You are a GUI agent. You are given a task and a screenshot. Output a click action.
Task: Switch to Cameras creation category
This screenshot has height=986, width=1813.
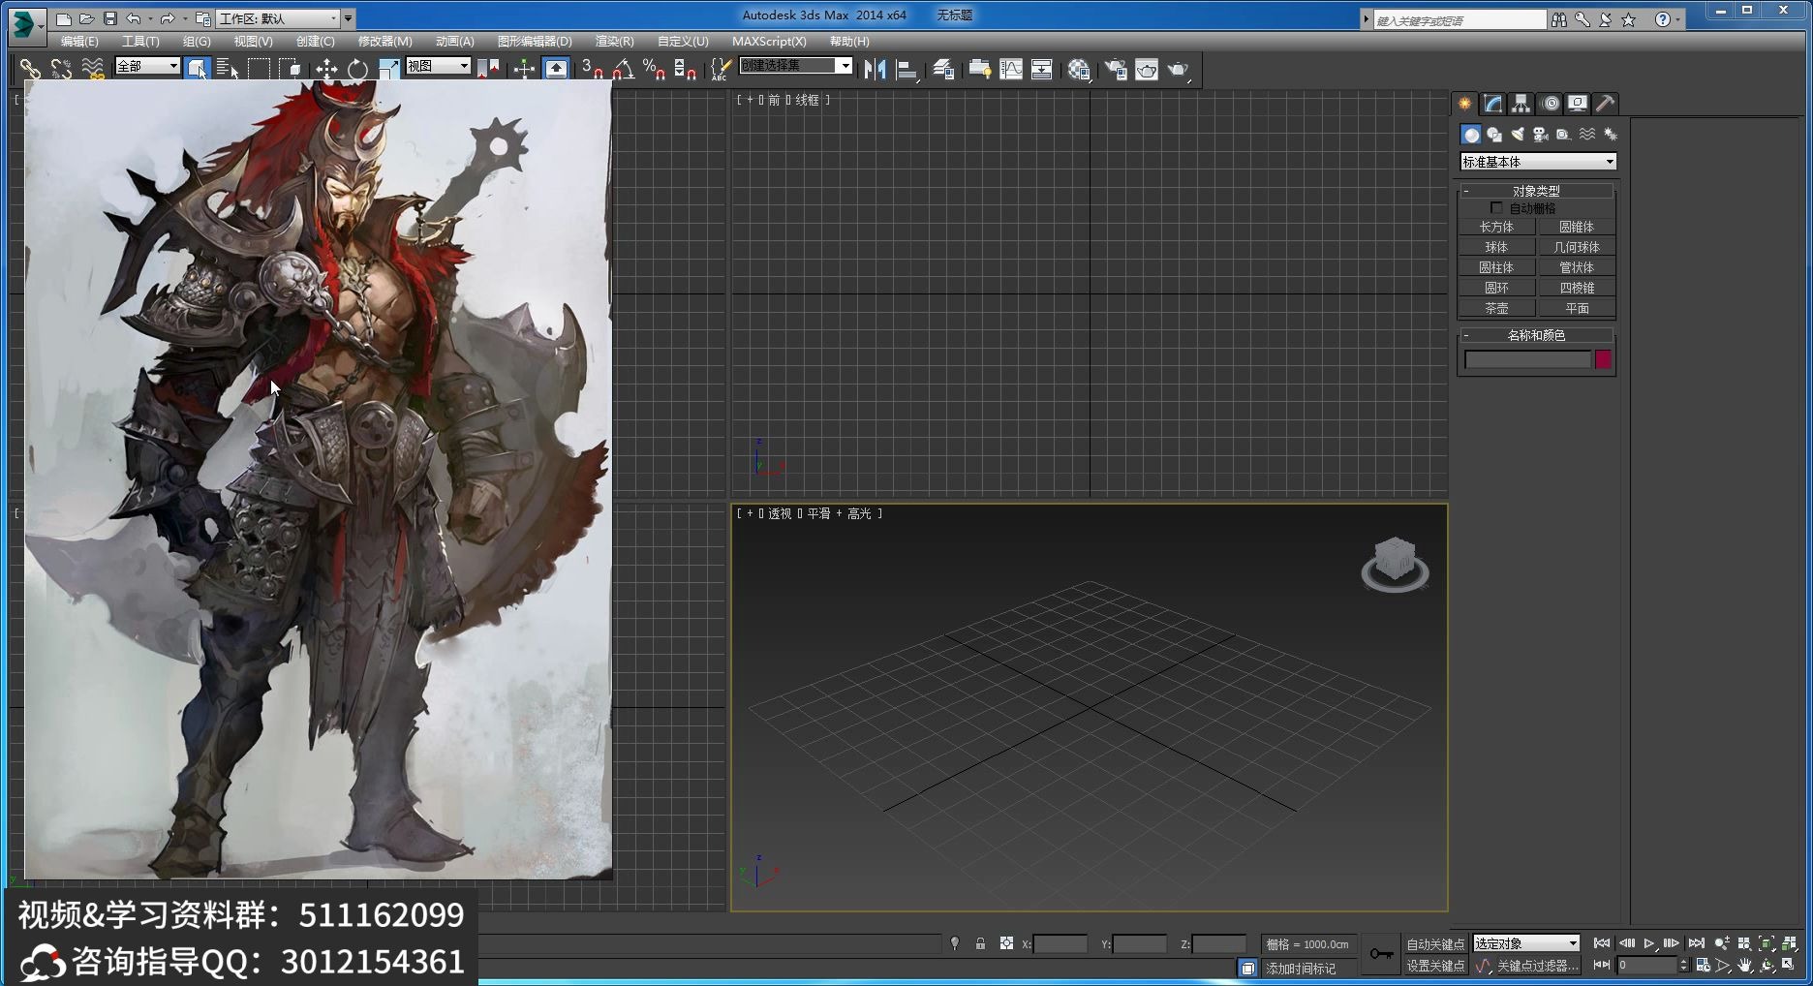pyautogui.click(x=1540, y=135)
